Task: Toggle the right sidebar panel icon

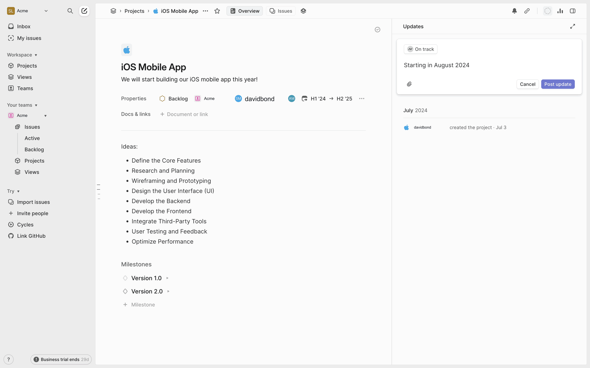Action: click(572, 11)
